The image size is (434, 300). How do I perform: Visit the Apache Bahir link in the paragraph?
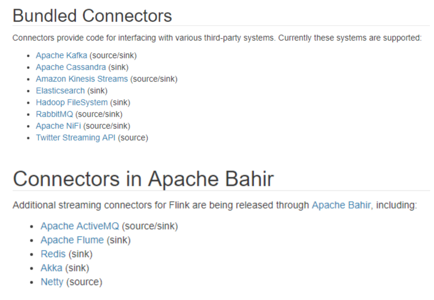point(341,205)
